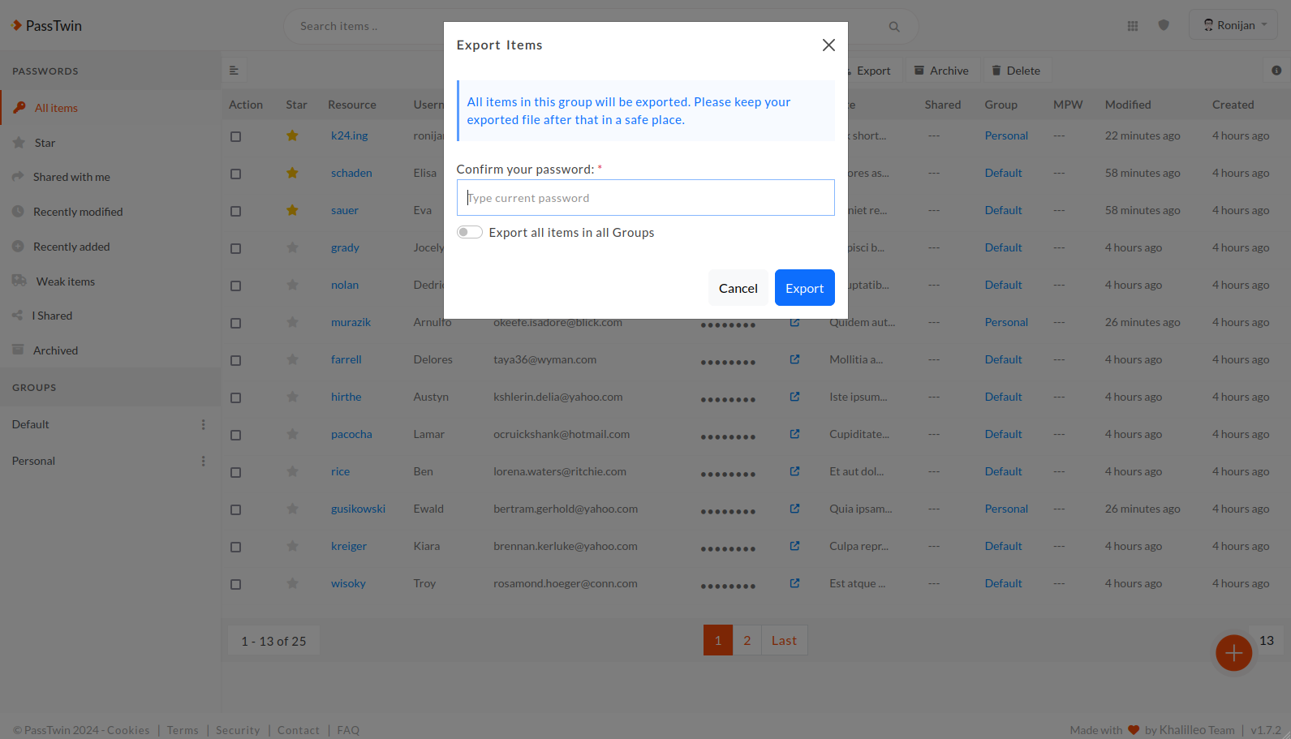Image resolution: width=1291 pixels, height=739 pixels.
Task: Open external link for pacocha row
Action: tap(794, 434)
